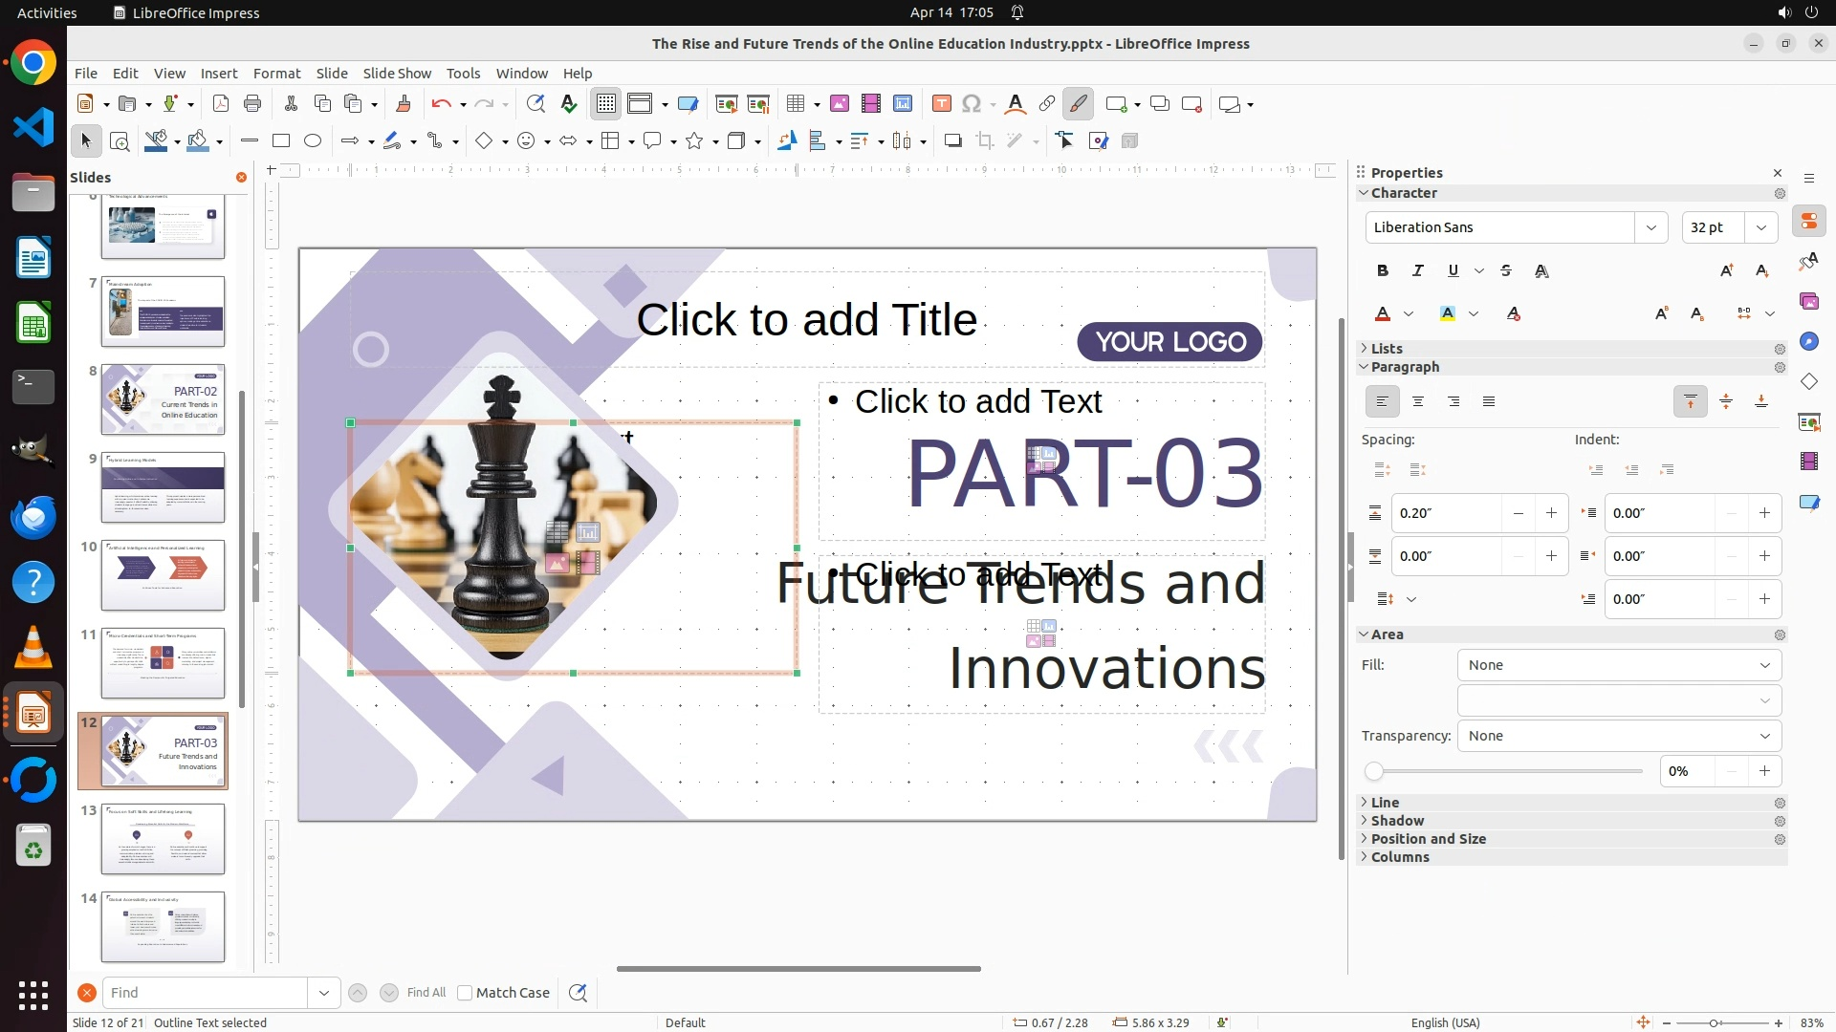Image resolution: width=1836 pixels, height=1032 pixels.
Task: Select the Rectangle drawing tool
Action: point(280,141)
